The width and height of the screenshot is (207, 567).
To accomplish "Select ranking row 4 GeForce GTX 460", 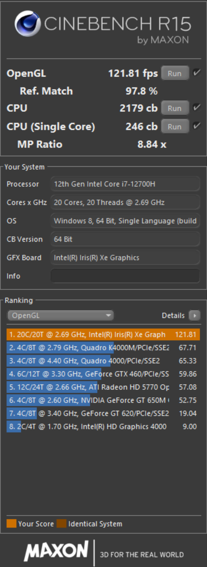I will pyautogui.click(x=103, y=374).
